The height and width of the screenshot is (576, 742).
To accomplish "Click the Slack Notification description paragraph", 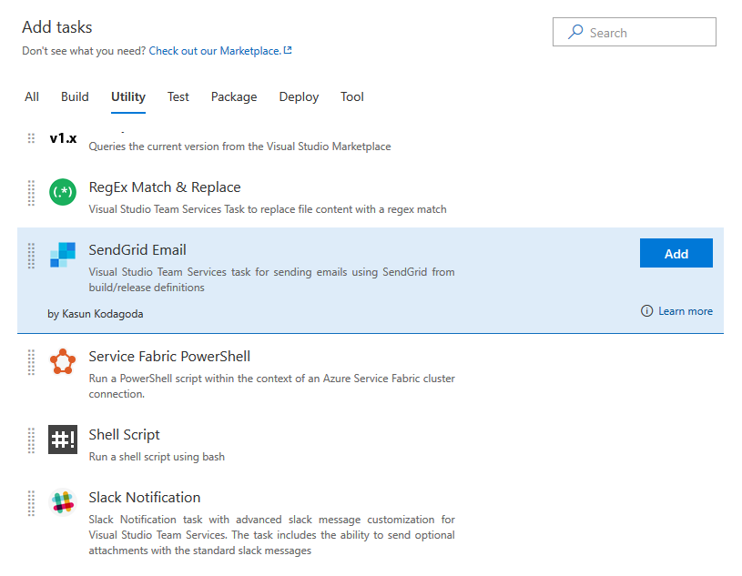I will tap(271, 535).
